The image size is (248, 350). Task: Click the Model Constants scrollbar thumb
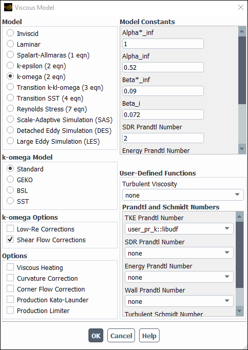click(242, 70)
